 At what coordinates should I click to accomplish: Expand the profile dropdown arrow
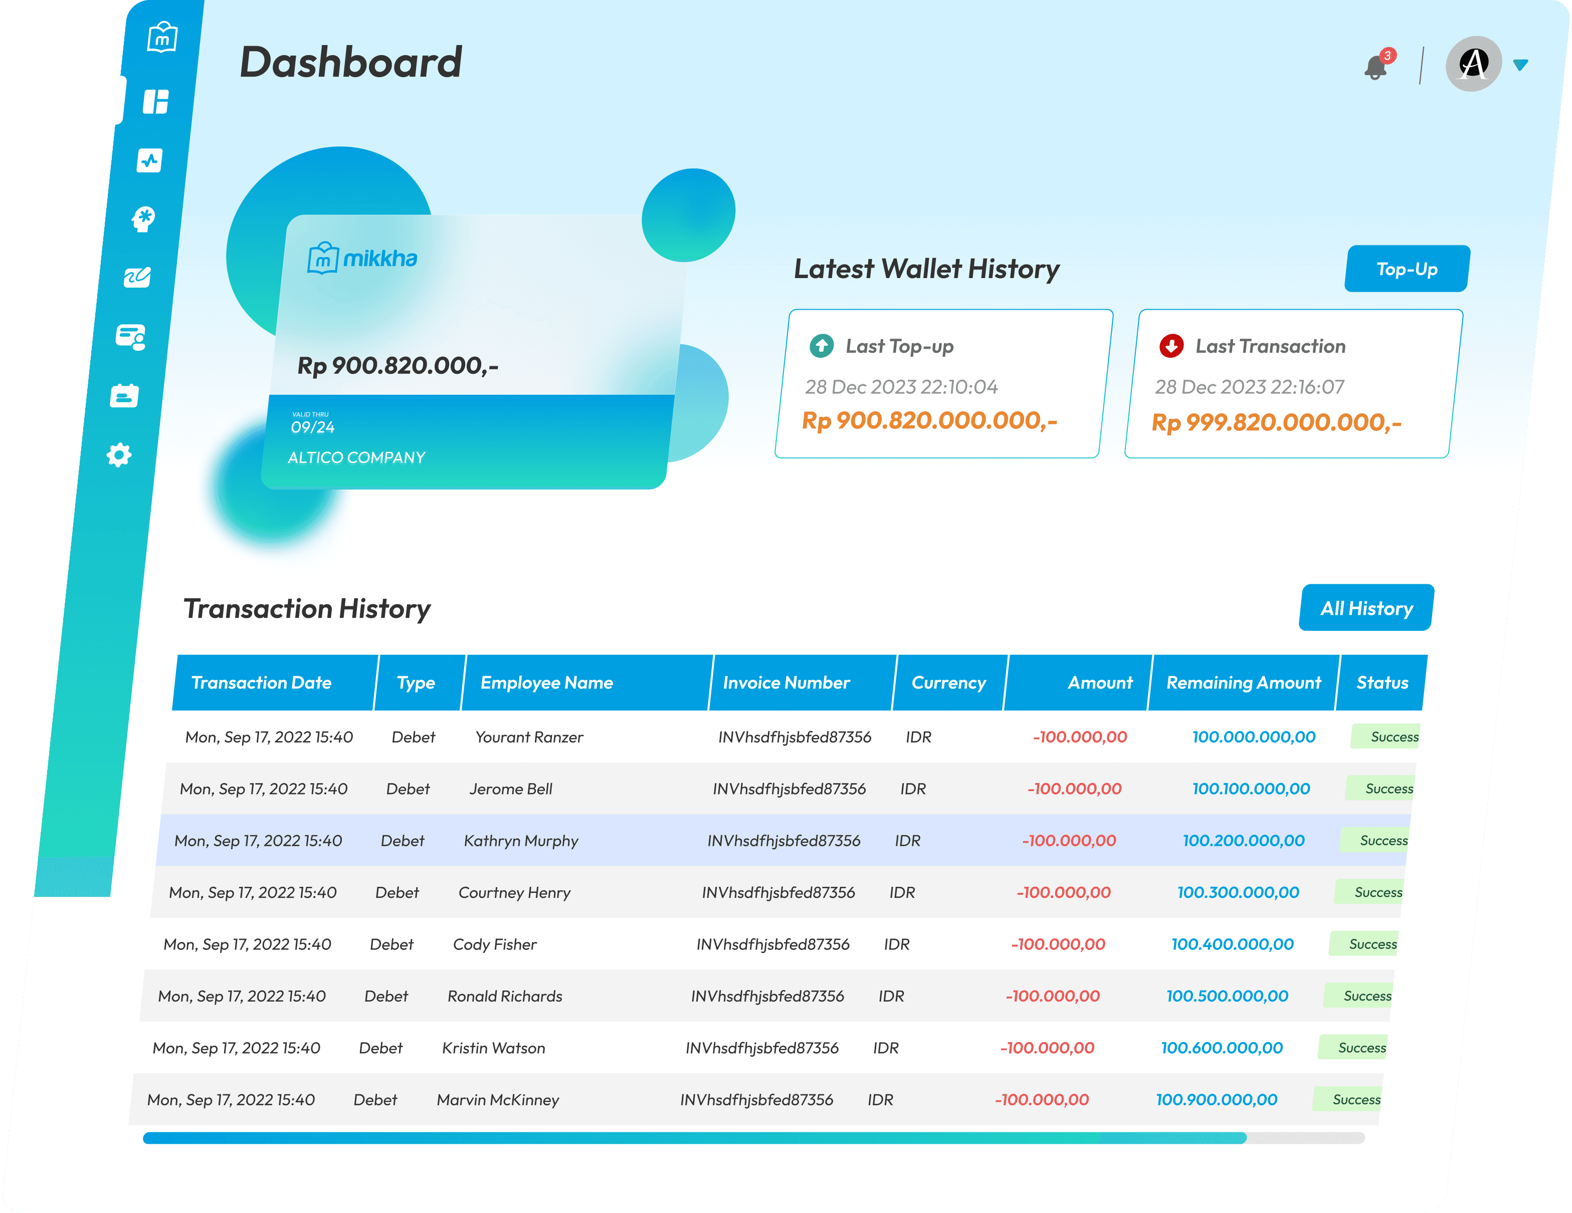point(1521,65)
